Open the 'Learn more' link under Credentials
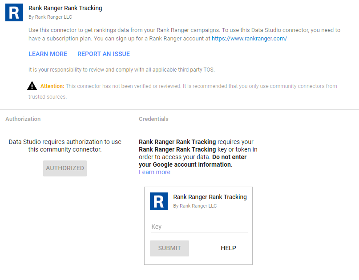The height and width of the screenshot is (280, 359). (154, 172)
